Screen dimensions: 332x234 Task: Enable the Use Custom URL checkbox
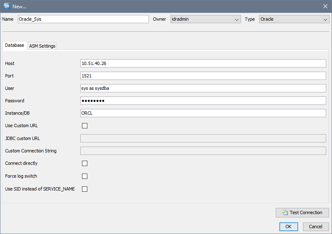point(85,126)
